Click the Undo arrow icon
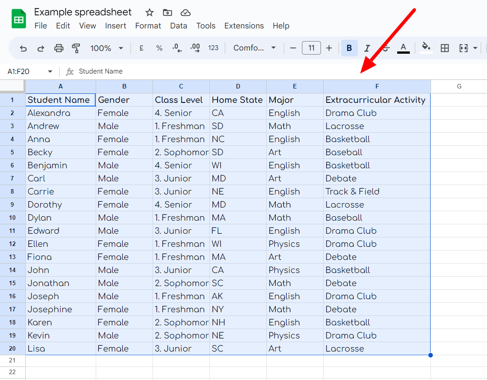The image size is (487, 380). pos(23,48)
